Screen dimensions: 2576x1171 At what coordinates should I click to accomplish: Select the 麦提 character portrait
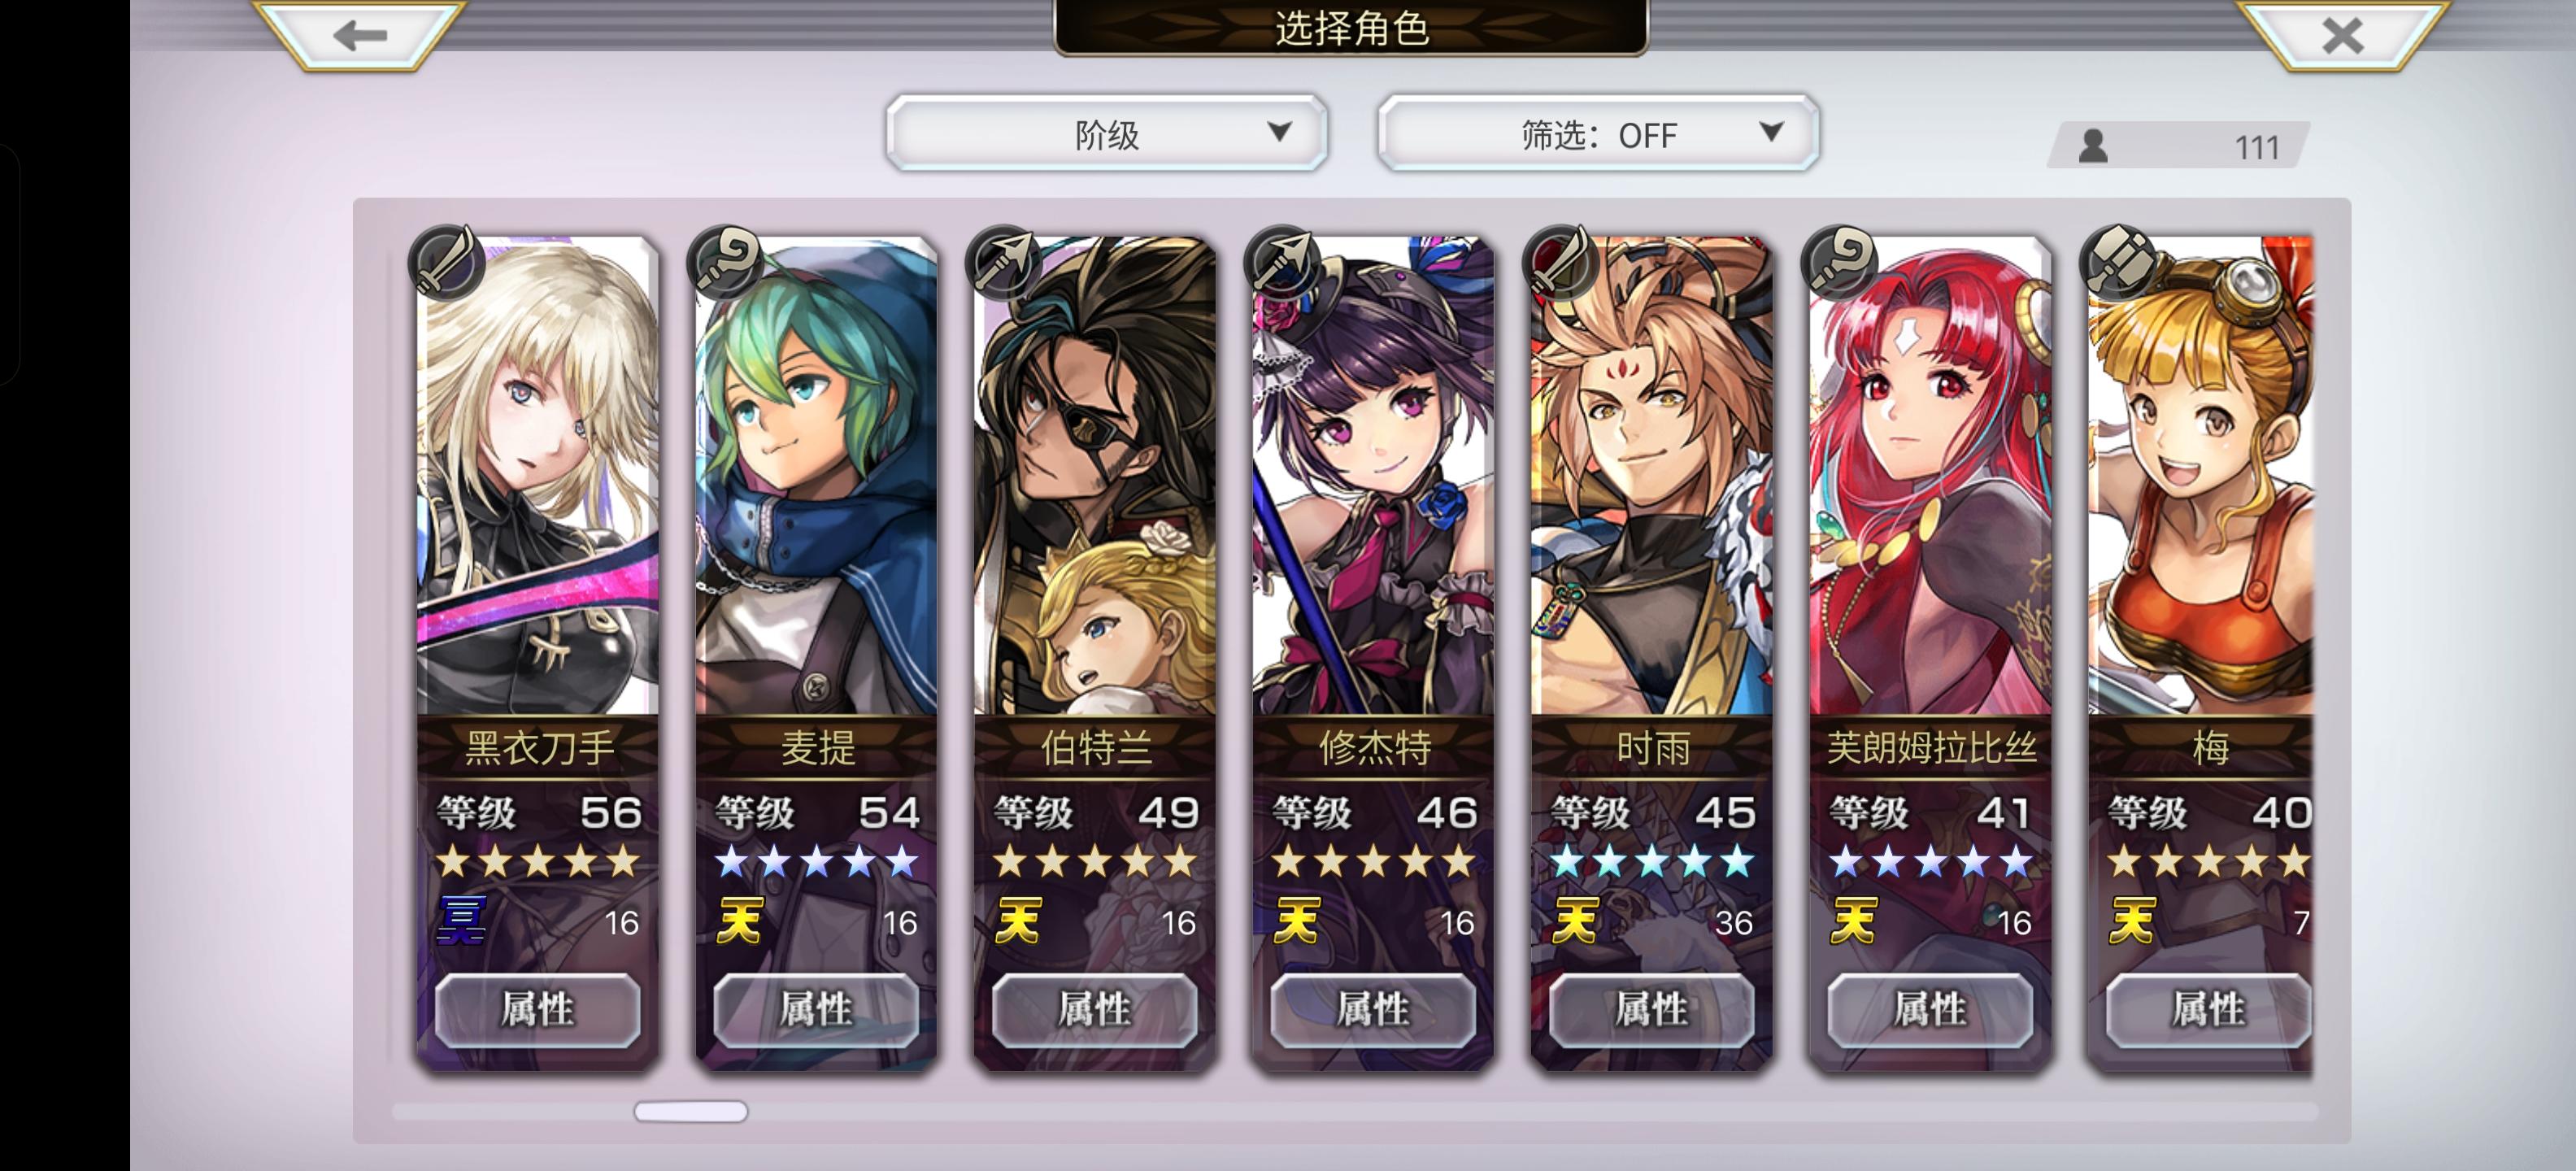[x=817, y=476]
